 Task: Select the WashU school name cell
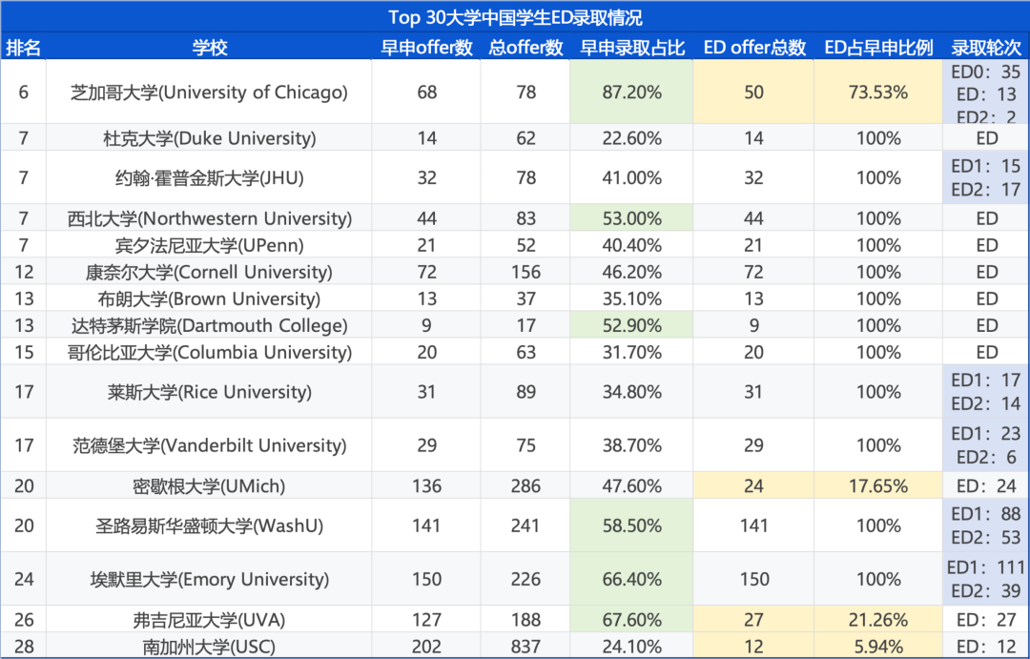click(209, 525)
